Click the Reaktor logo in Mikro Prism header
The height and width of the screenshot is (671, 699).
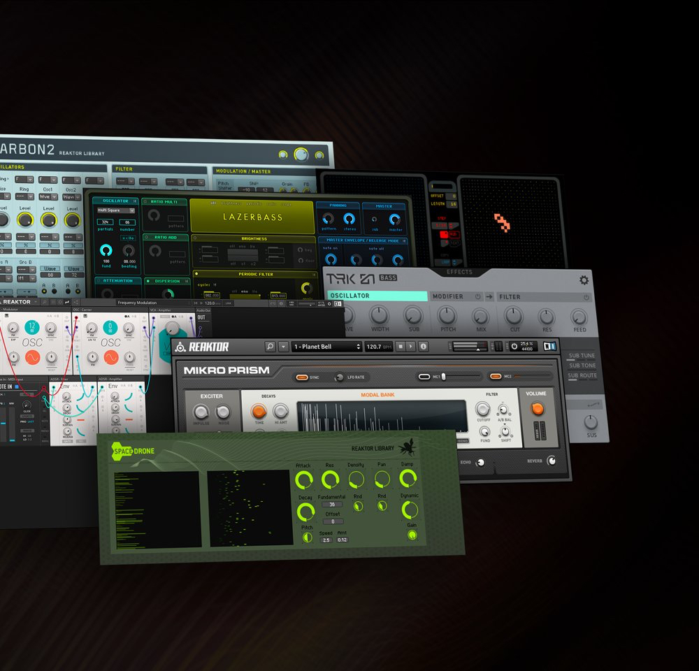pyautogui.click(x=202, y=347)
